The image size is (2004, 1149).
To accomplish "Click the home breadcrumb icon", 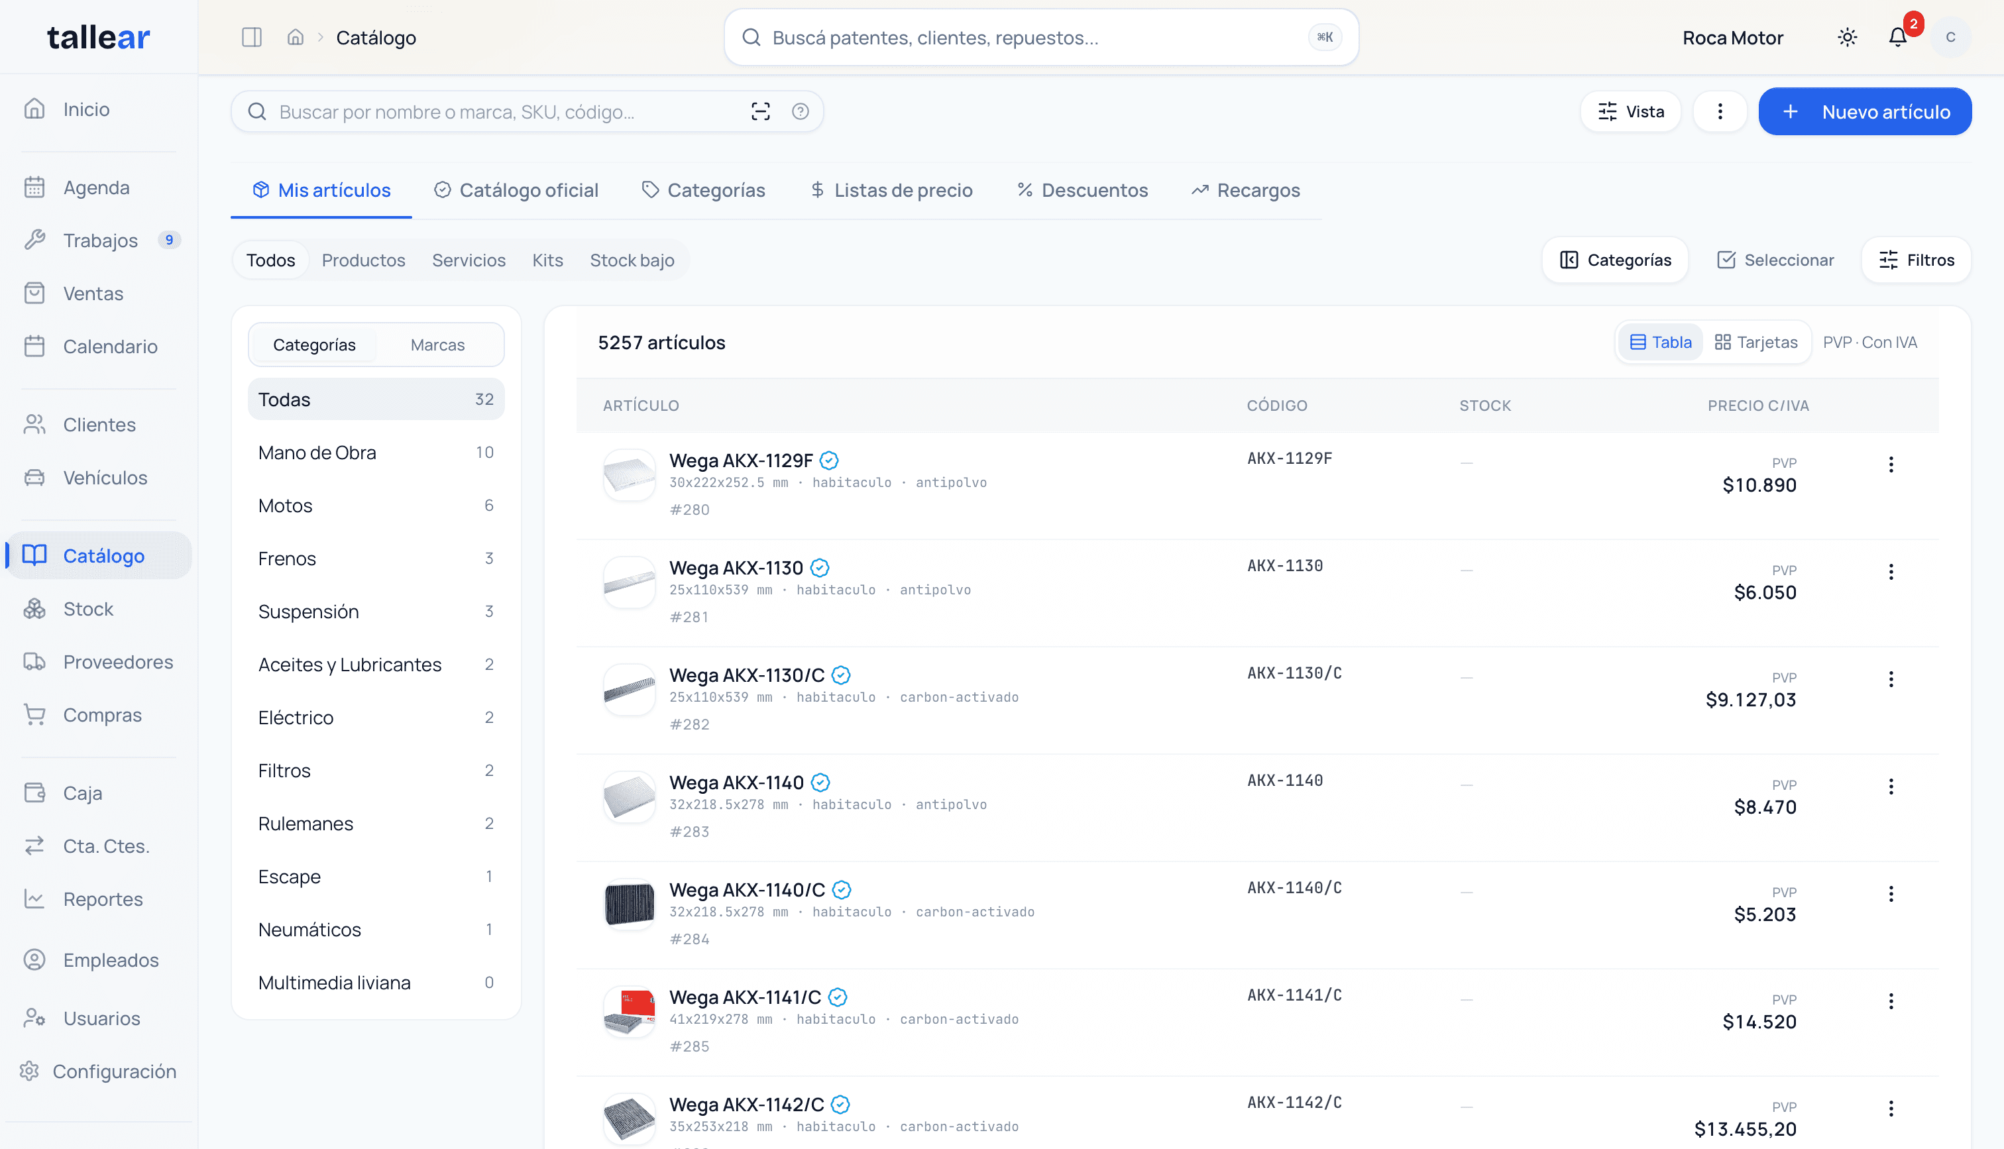I will 295,37.
